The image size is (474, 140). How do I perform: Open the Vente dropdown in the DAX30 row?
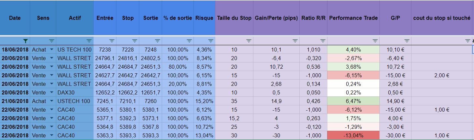click(x=51, y=92)
